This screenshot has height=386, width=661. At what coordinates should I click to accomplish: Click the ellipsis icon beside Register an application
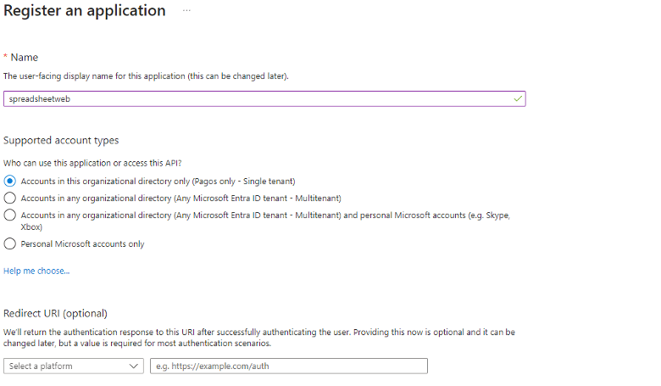[x=186, y=11]
